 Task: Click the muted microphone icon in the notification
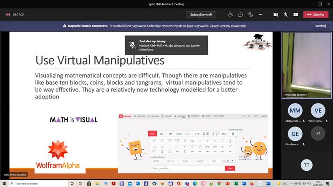coord(132,45)
